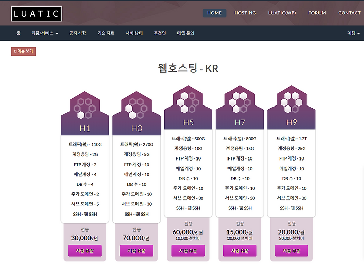This screenshot has height=266, width=364.
Task: Click FTP 계정 - 2 text
Action: [x=85, y=165]
